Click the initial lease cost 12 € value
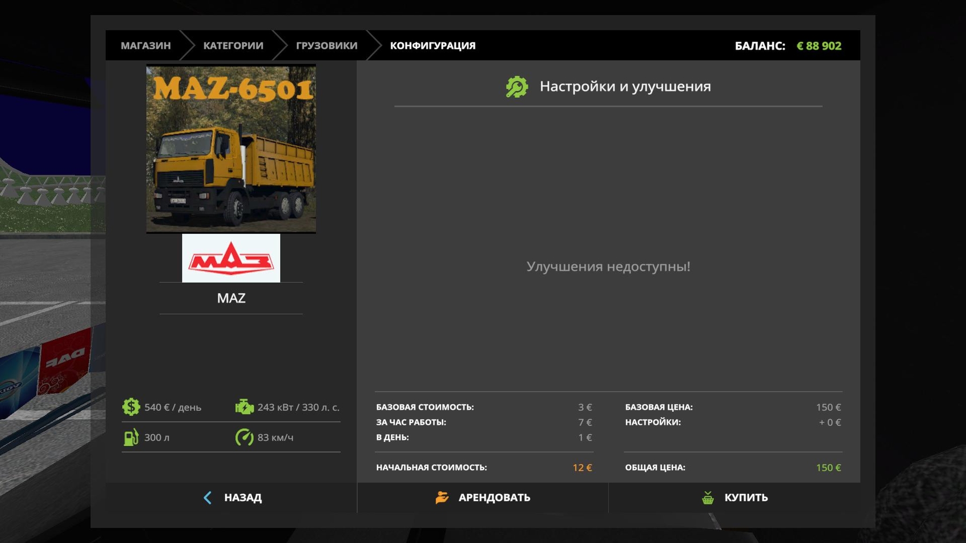The width and height of the screenshot is (966, 543). coord(582,467)
